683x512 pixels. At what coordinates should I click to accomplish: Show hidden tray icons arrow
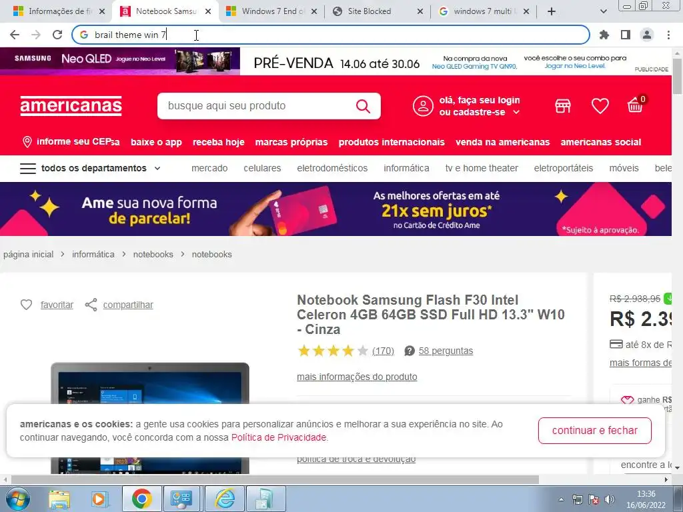(562, 499)
